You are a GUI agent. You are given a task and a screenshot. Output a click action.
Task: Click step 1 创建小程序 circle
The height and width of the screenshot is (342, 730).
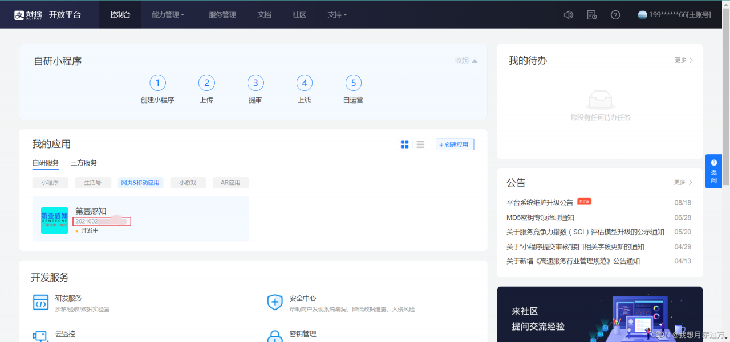tap(157, 83)
